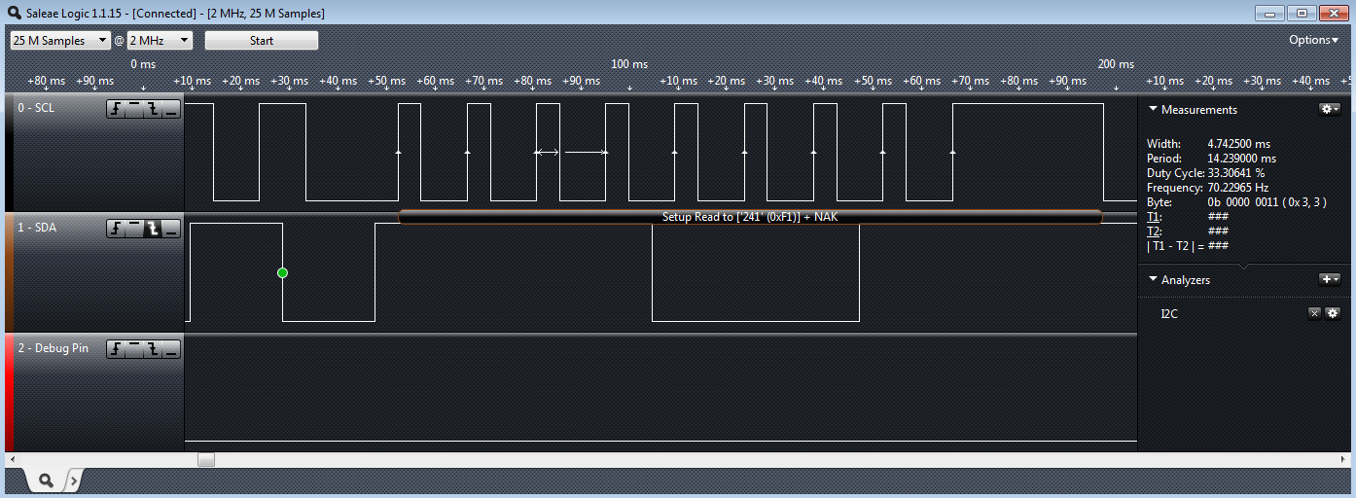Set rising edge trigger on Debug Pin

[x=116, y=349]
